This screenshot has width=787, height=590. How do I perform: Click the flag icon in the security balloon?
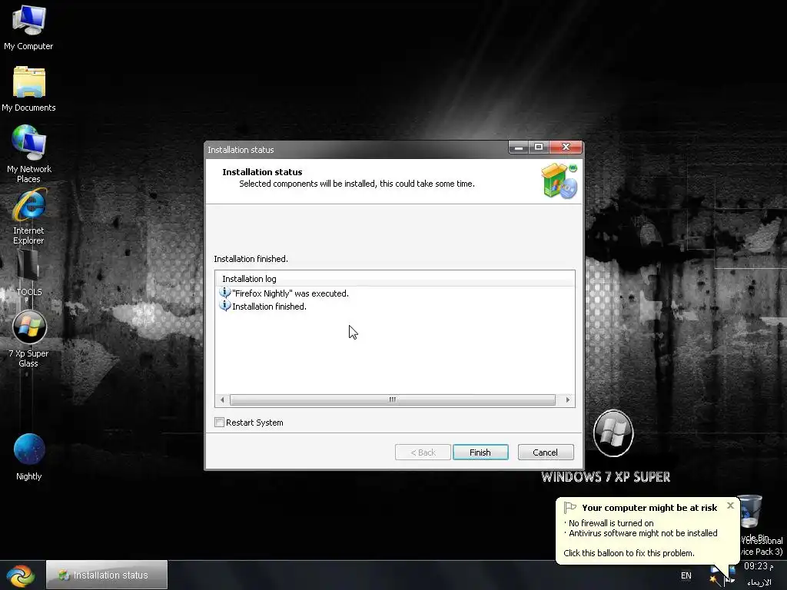[x=569, y=507]
